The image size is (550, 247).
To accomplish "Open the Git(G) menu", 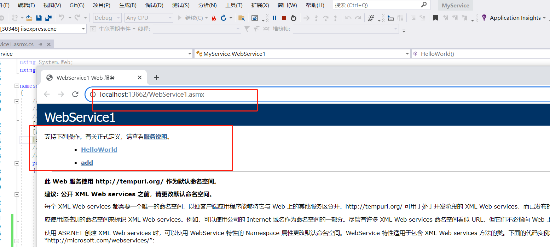I will (77, 5).
